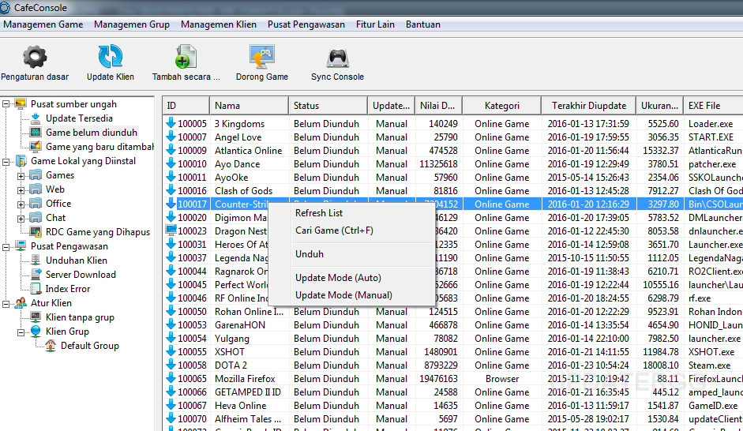Click the Default Group house icon

pos(51,346)
